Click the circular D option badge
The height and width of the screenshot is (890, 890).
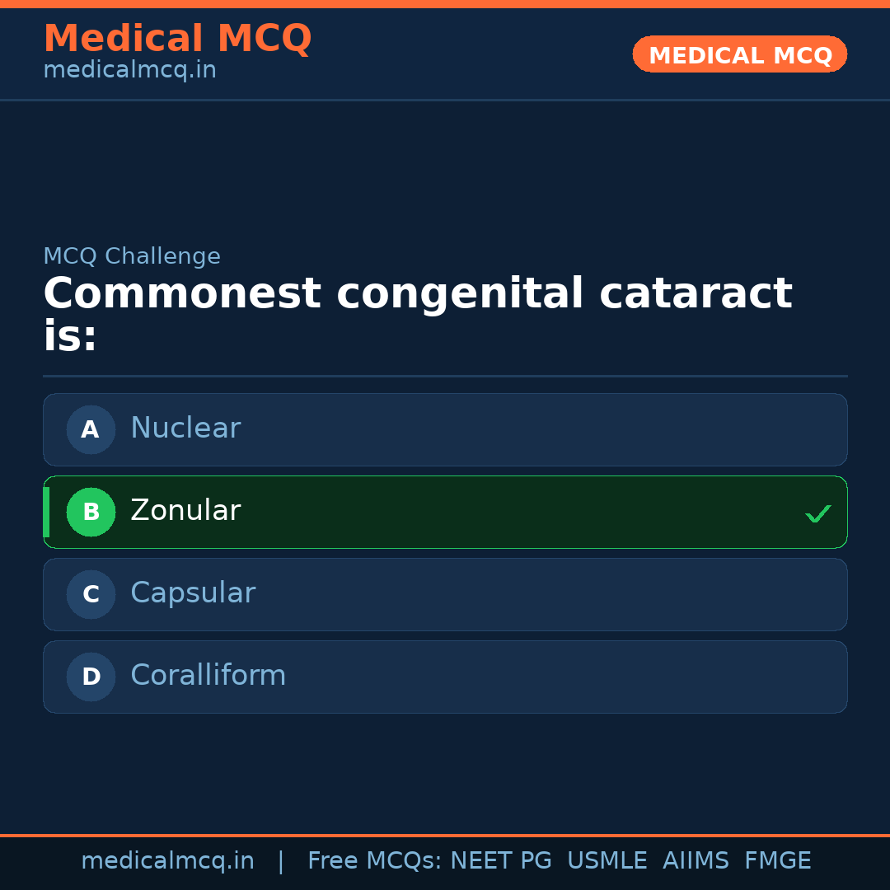point(91,677)
